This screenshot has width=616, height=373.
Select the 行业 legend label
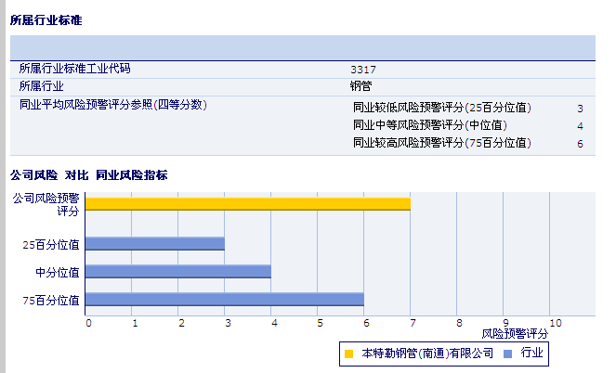(531, 354)
